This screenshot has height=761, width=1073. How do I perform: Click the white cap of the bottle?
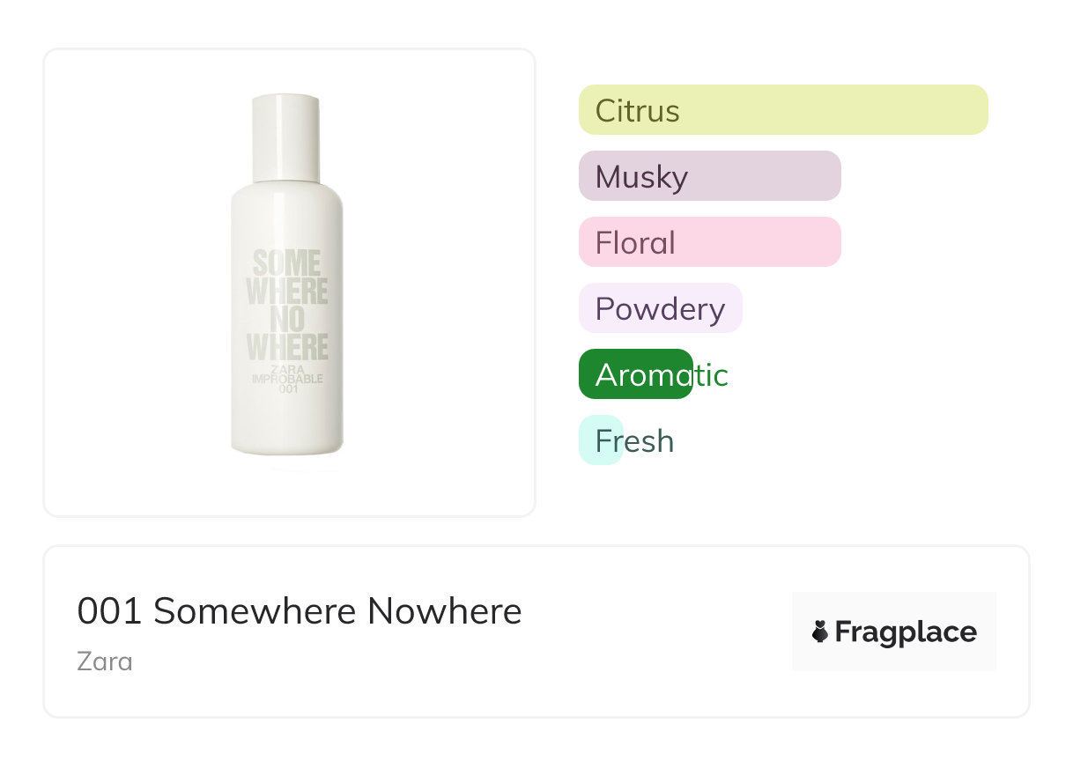tap(285, 137)
